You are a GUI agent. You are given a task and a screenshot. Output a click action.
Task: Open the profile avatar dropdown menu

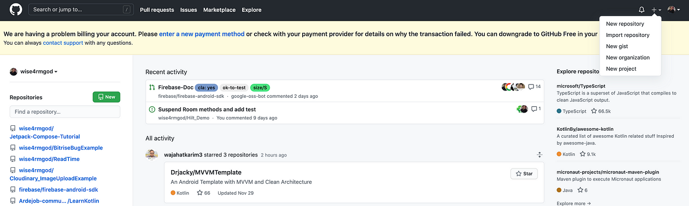coord(674,10)
